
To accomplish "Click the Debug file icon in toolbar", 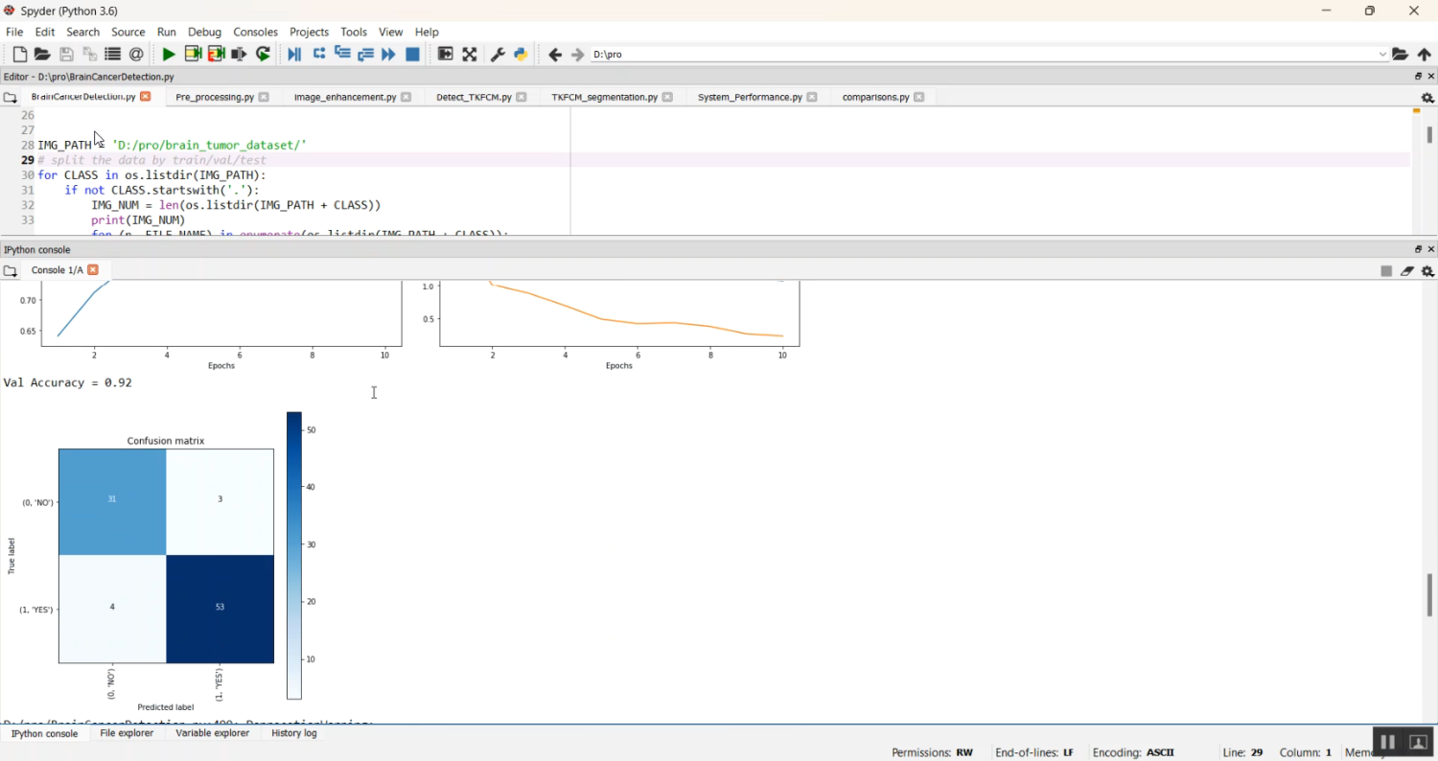I will pyautogui.click(x=294, y=55).
